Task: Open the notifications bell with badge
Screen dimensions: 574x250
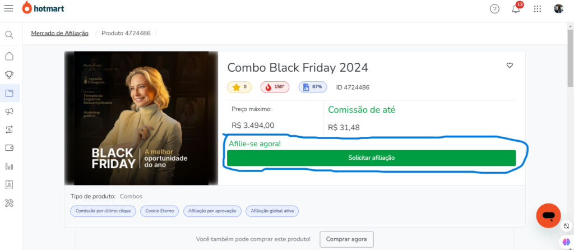Action: 517,8
